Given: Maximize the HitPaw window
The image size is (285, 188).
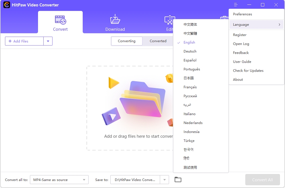Looking at the screenshot, I should point(263,5).
